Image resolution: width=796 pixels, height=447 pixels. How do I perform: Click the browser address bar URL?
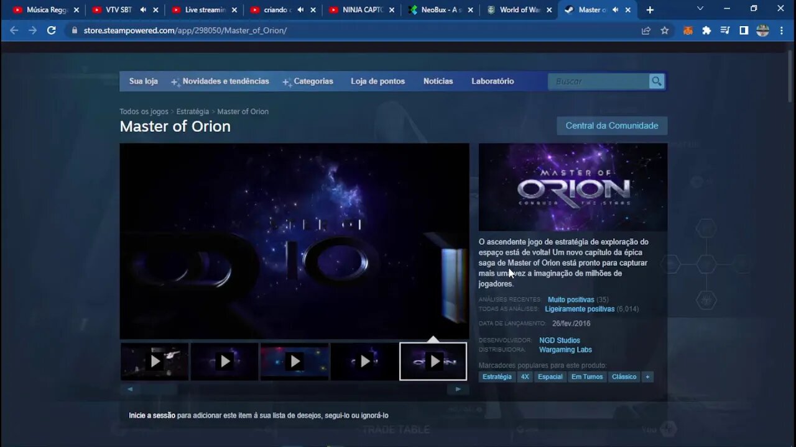point(185,30)
